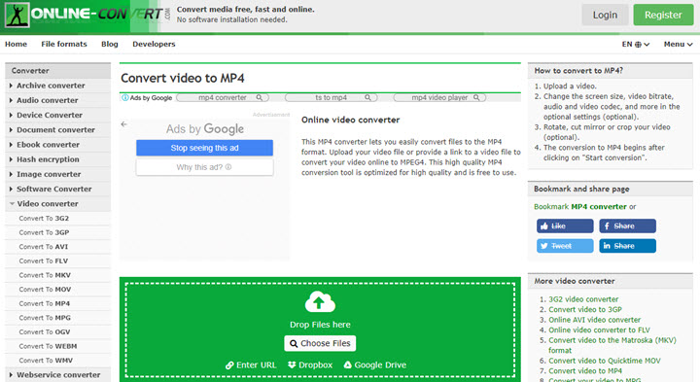Click the Online-Convert logo
Image resolution: width=700 pixels, height=382 pixels.
(x=87, y=15)
